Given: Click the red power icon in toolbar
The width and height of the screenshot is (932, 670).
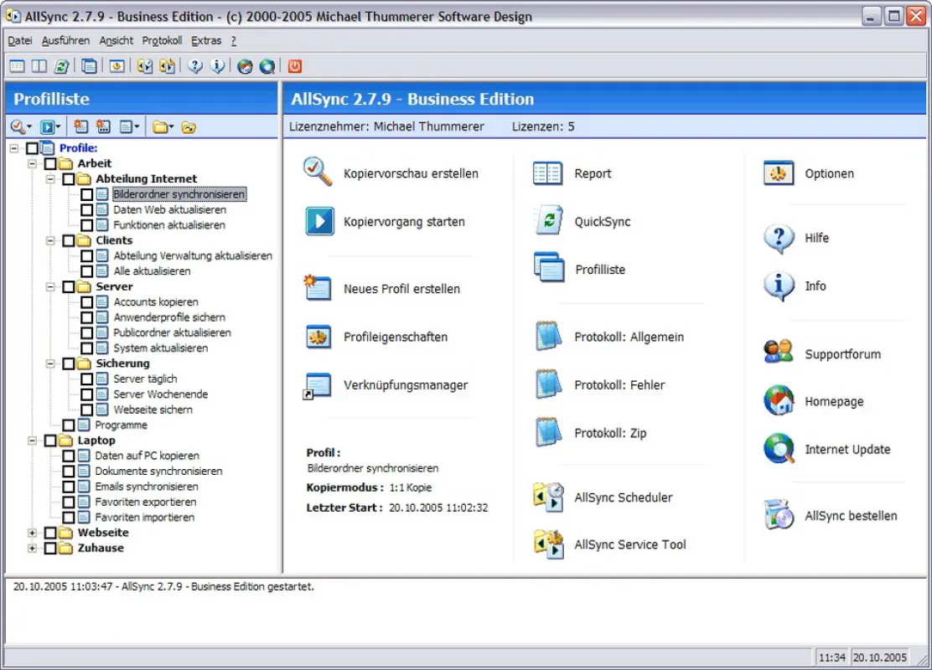Looking at the screenshot, I should coord(295,66).
